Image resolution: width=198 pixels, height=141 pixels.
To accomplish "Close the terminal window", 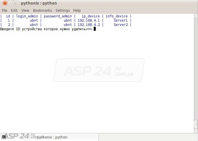I will [5, 3].
